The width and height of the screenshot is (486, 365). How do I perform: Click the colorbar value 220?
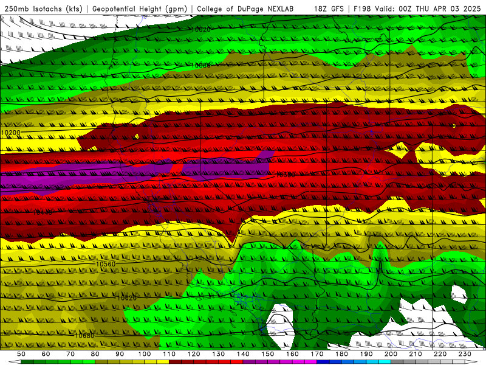coord(440,354)
